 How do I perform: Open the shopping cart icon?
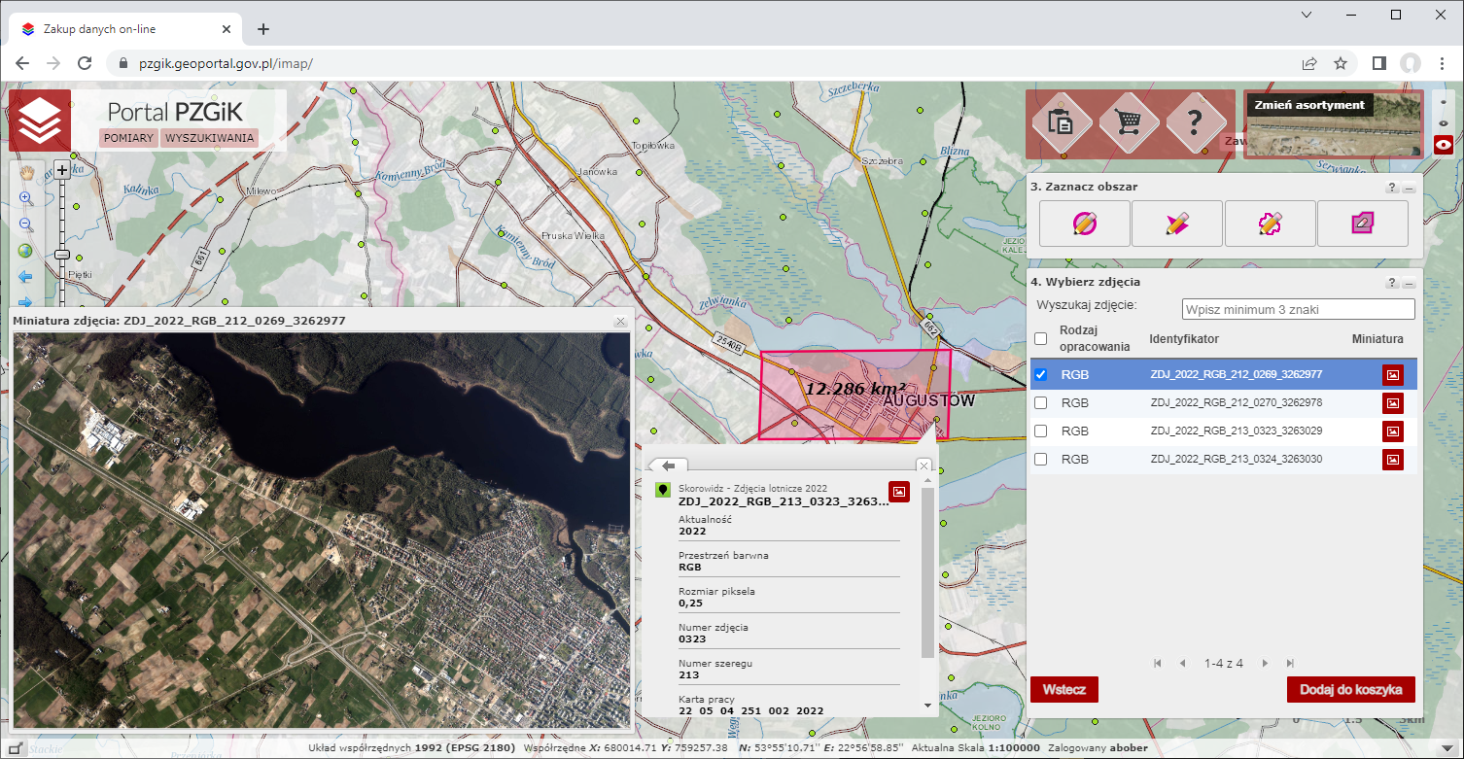click(x=1129, y=123)
